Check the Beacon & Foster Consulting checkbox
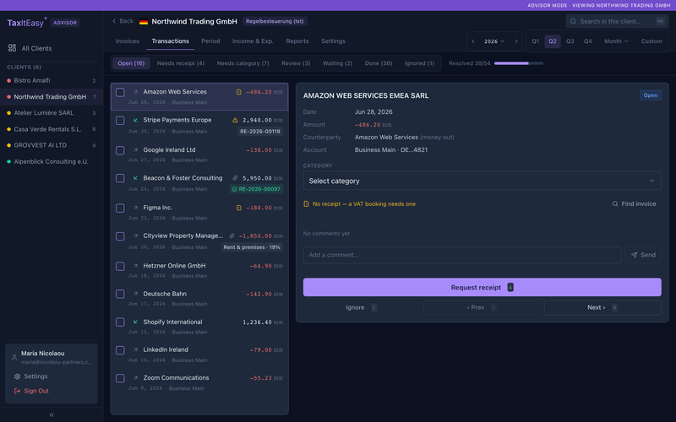676x422 pixels. 120,178
